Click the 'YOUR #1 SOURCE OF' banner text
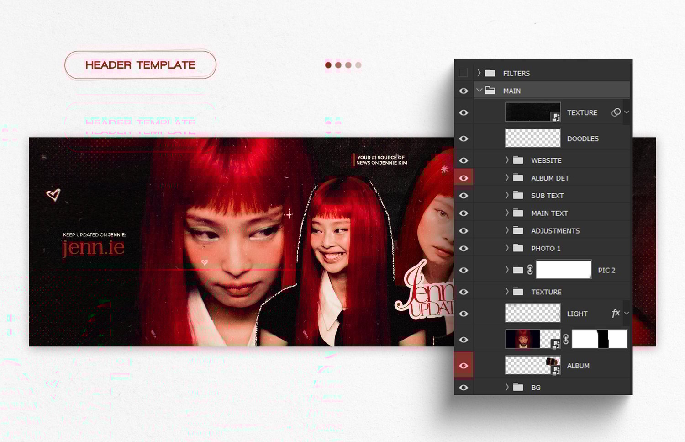The height and width of the screenshot is (442, 685). (x=381, y=157)
